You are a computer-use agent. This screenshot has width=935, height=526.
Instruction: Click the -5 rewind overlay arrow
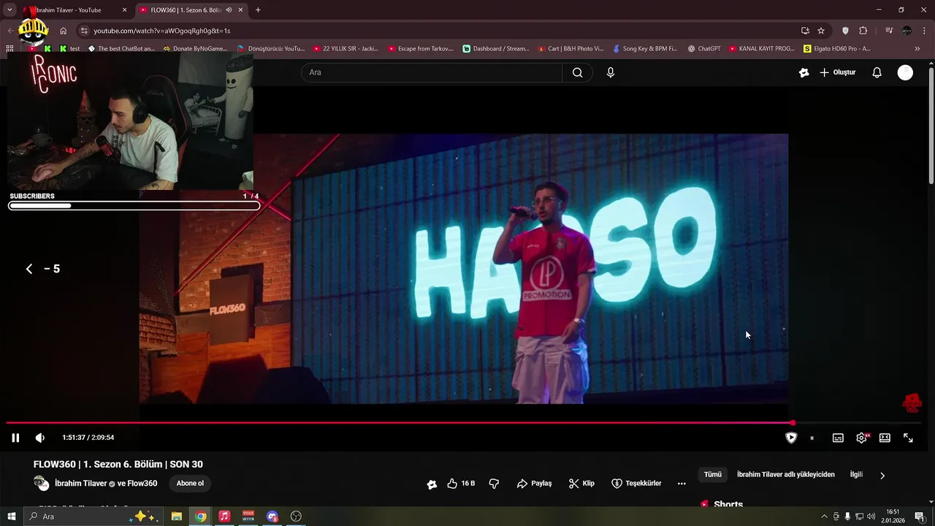(29, 269)
